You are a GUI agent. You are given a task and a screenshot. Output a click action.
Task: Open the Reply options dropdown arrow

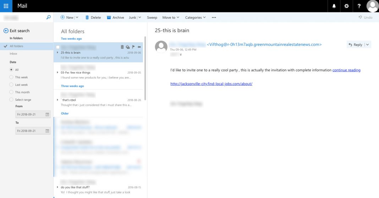pos(368,45)
